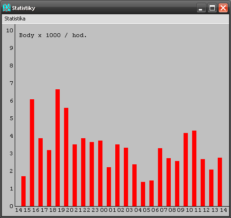This screenshot has width=231, height=218.
Task: Maximize the Statistiky window
Action: (212, 8)
